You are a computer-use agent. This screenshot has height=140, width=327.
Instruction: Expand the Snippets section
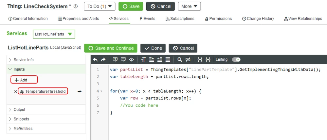click(46, 119)
